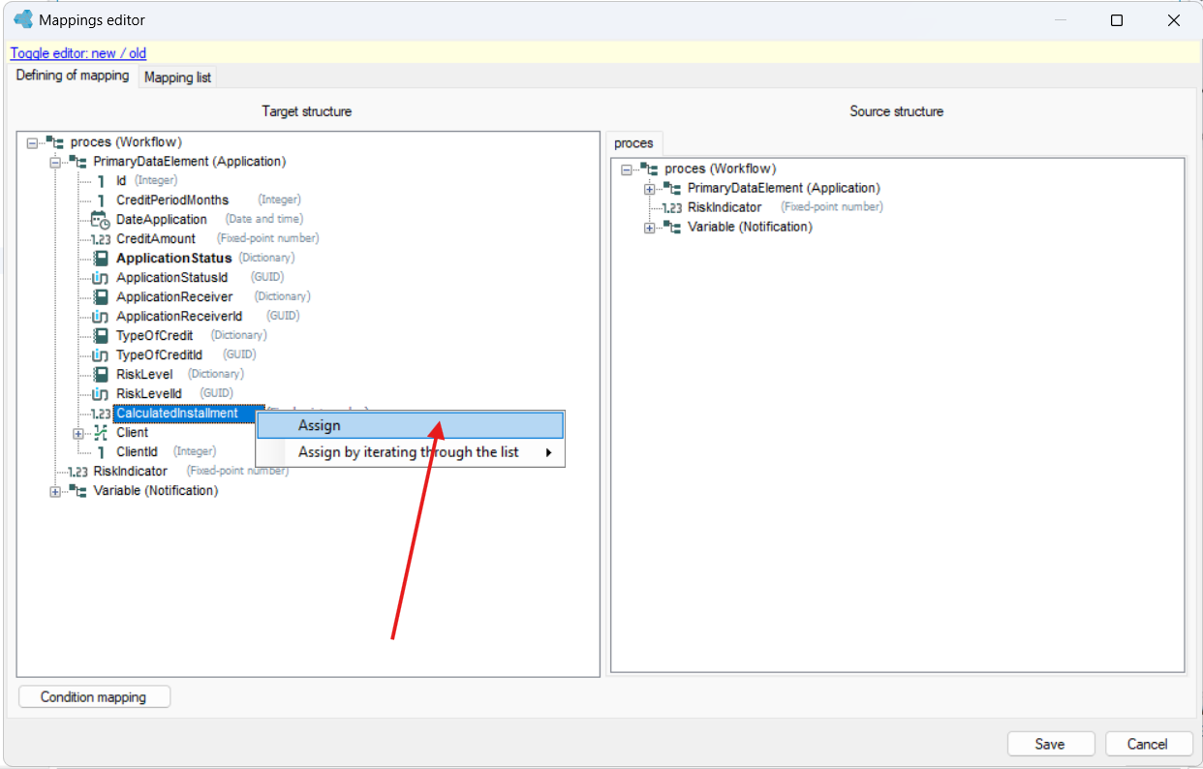Click the RiskIndicator number icon in Target structure
1203x769 pixels.
pyautogui.click(x=77, y=472)
